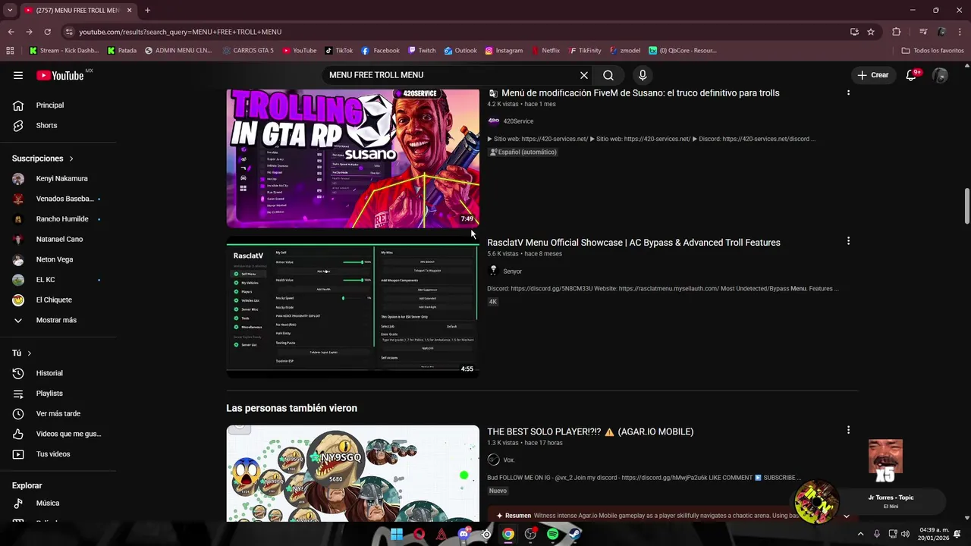Open the RasclatV Menu Official Showcase title
Viewport: 971px width, 546px height.
633,243
